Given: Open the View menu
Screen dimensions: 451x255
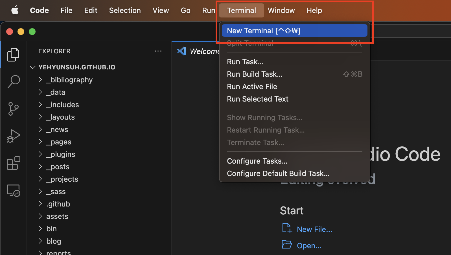Looking at the screenshot, I should pyautogui.click(x=161, y=10).
